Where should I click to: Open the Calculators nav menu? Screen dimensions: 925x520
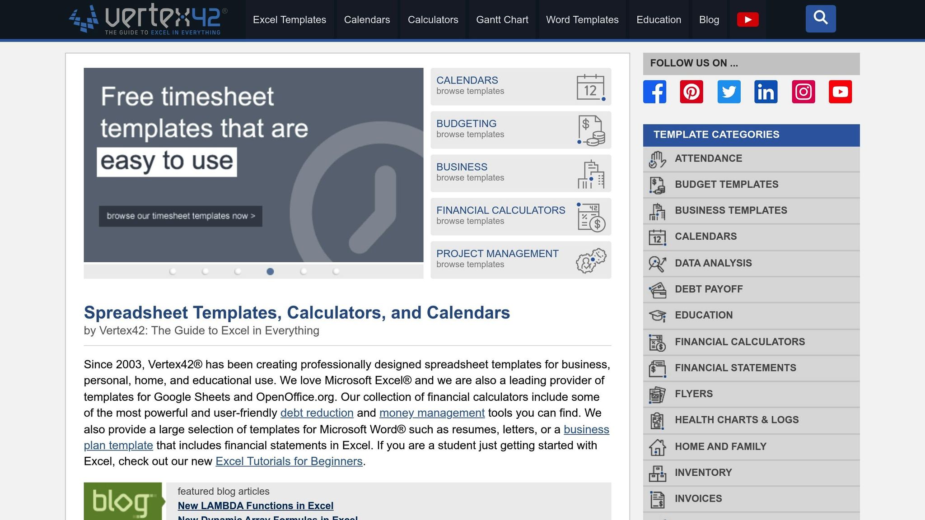(x=433, y=20)
